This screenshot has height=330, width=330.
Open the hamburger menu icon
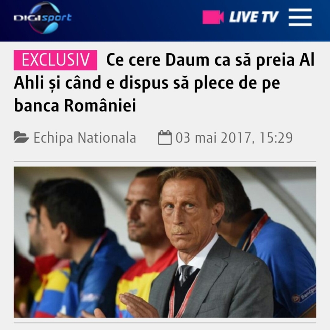tap(300, 17)
